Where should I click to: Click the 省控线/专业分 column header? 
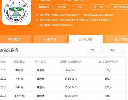pyautogui.click(x=108, y=62)
